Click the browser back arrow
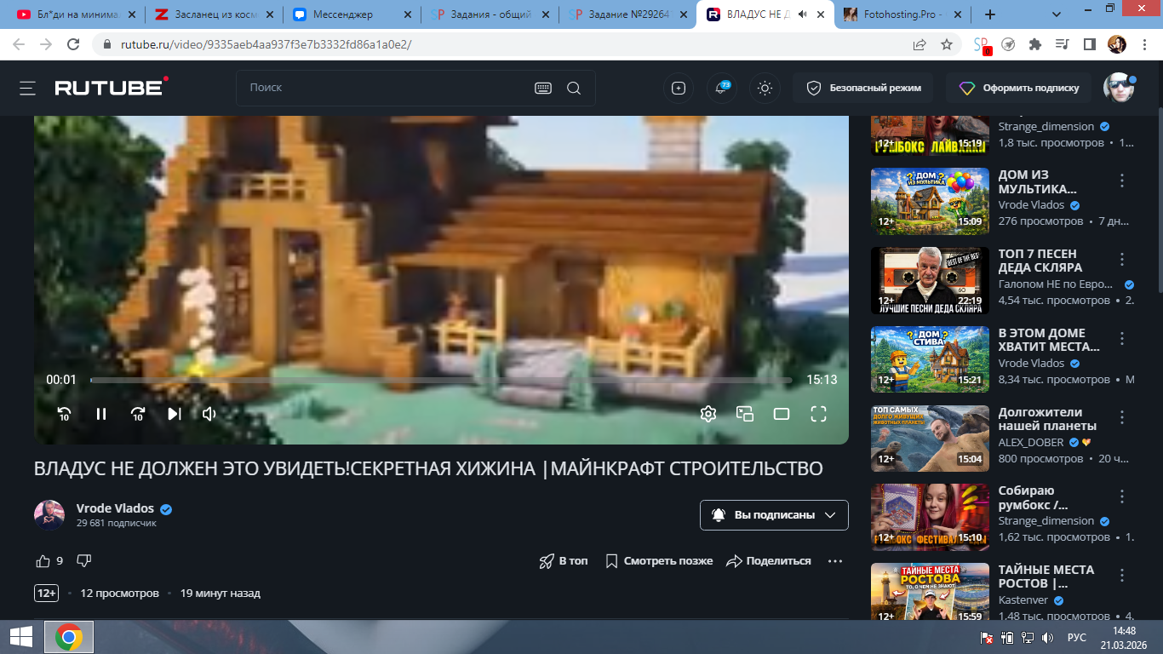The height and width of the screenshot is (654, 1163). point(19,44)
